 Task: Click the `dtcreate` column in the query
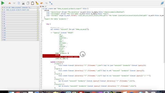point(63,43)
